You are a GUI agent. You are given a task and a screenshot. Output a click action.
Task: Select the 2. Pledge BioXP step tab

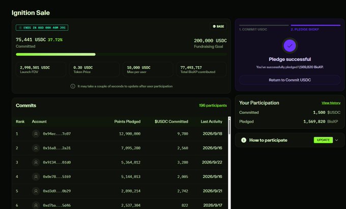[x=315, y=28]
